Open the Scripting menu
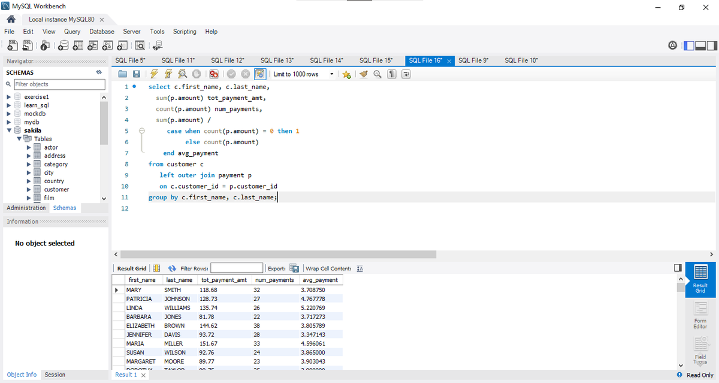 (x=185, y=32)
